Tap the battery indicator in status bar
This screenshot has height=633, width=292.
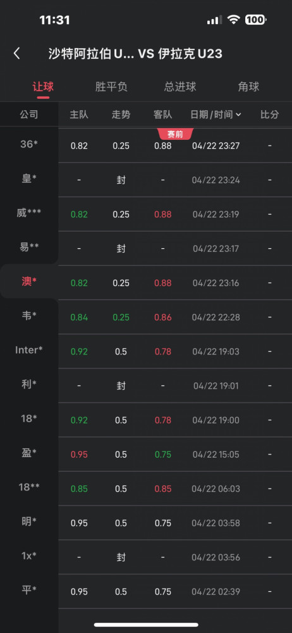(256, 20)
